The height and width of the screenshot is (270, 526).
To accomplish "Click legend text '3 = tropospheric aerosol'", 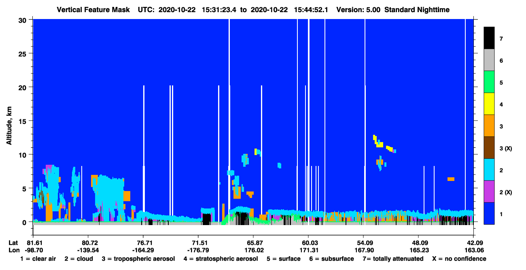I will (x=138, y=259).
